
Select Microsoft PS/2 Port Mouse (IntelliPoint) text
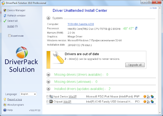110,96
